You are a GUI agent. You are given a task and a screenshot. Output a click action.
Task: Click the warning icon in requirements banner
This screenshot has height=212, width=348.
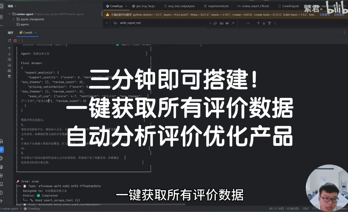[107, 15]
